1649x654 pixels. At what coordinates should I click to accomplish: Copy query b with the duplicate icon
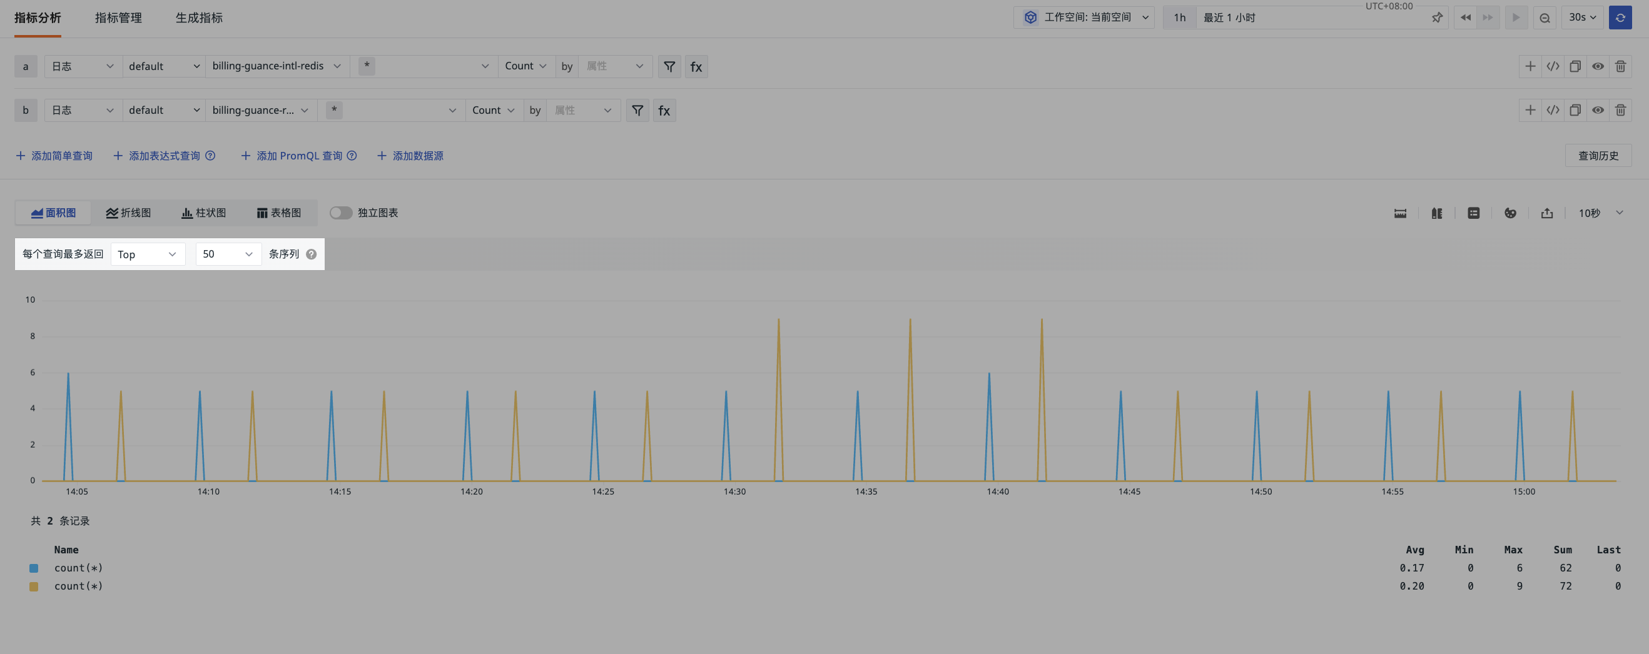(x=1575, y=111)
